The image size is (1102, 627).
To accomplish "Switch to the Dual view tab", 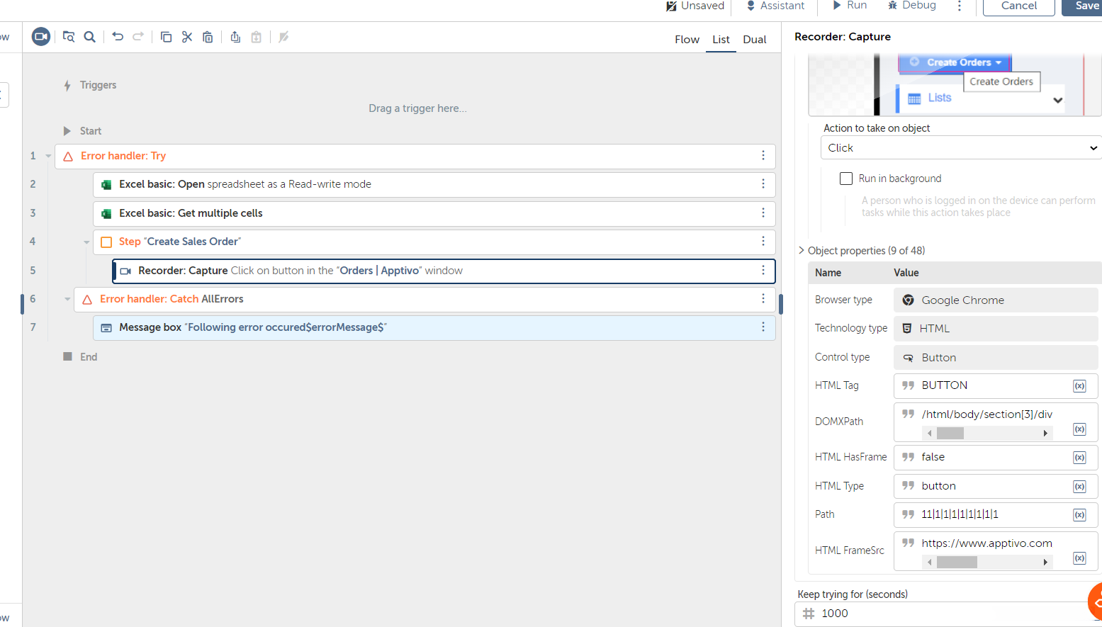I will click(754, 40).
